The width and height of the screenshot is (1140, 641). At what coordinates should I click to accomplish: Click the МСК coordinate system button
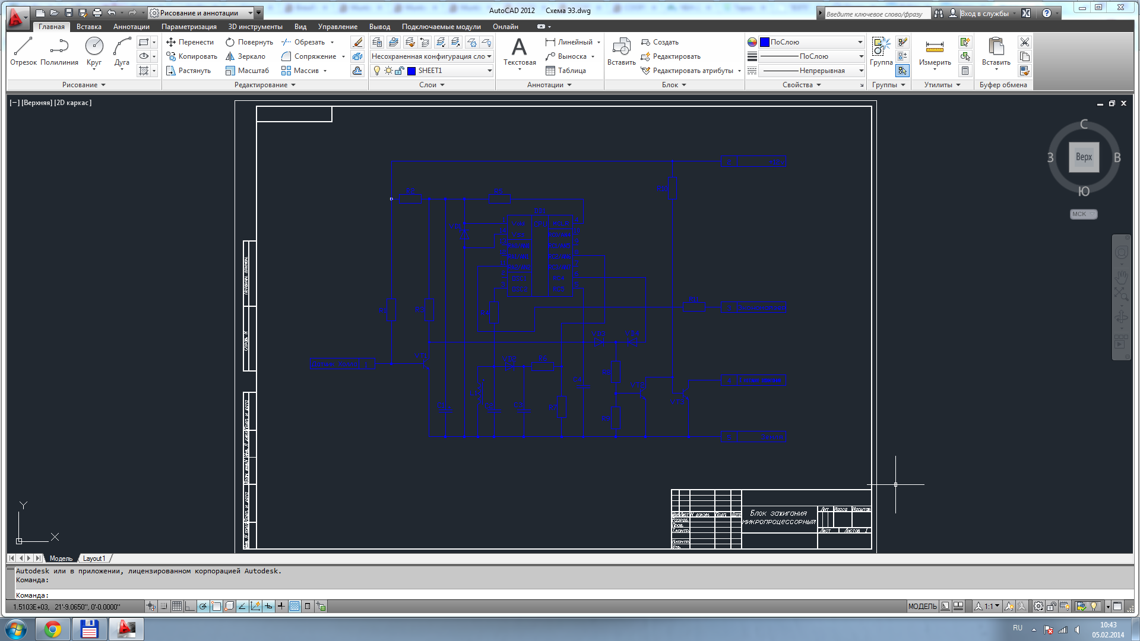pos(1083,214)
